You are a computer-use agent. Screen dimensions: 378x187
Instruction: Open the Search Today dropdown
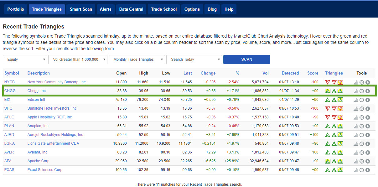coord(194,60)
